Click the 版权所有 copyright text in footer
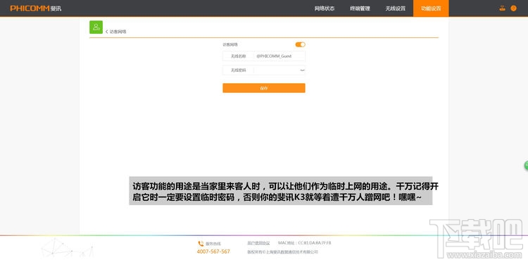This screenshot has height=262, width=528. pos(282,252)
